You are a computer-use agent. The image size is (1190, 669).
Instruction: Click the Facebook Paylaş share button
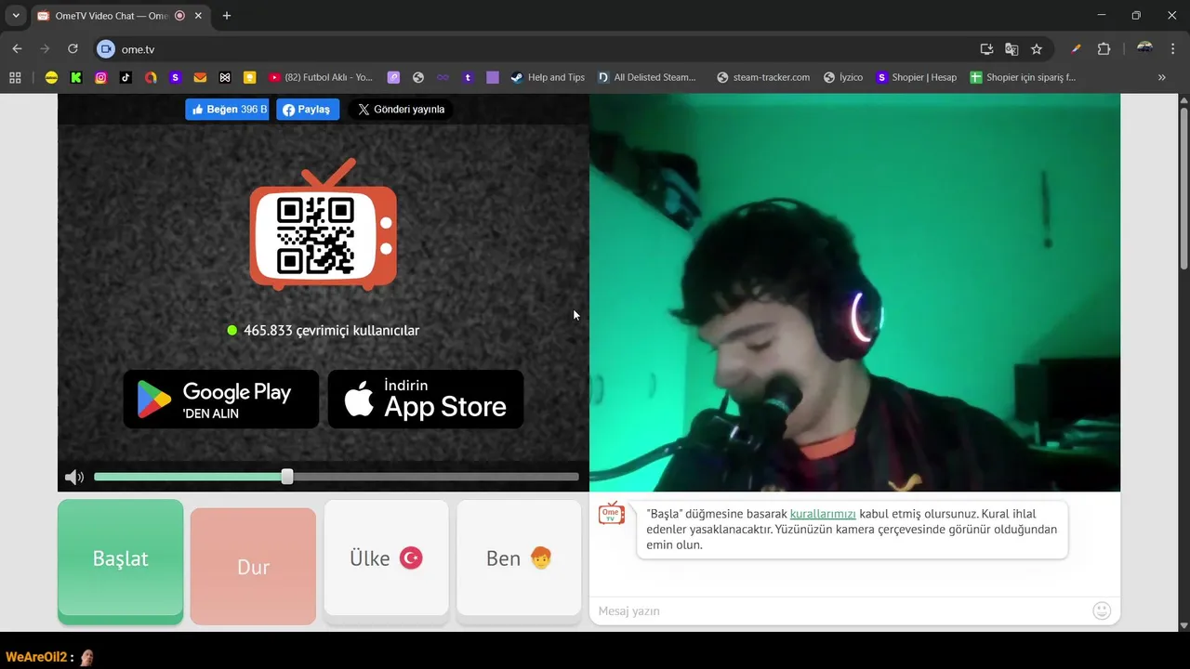pyautogui.click(x=308, y=110)
